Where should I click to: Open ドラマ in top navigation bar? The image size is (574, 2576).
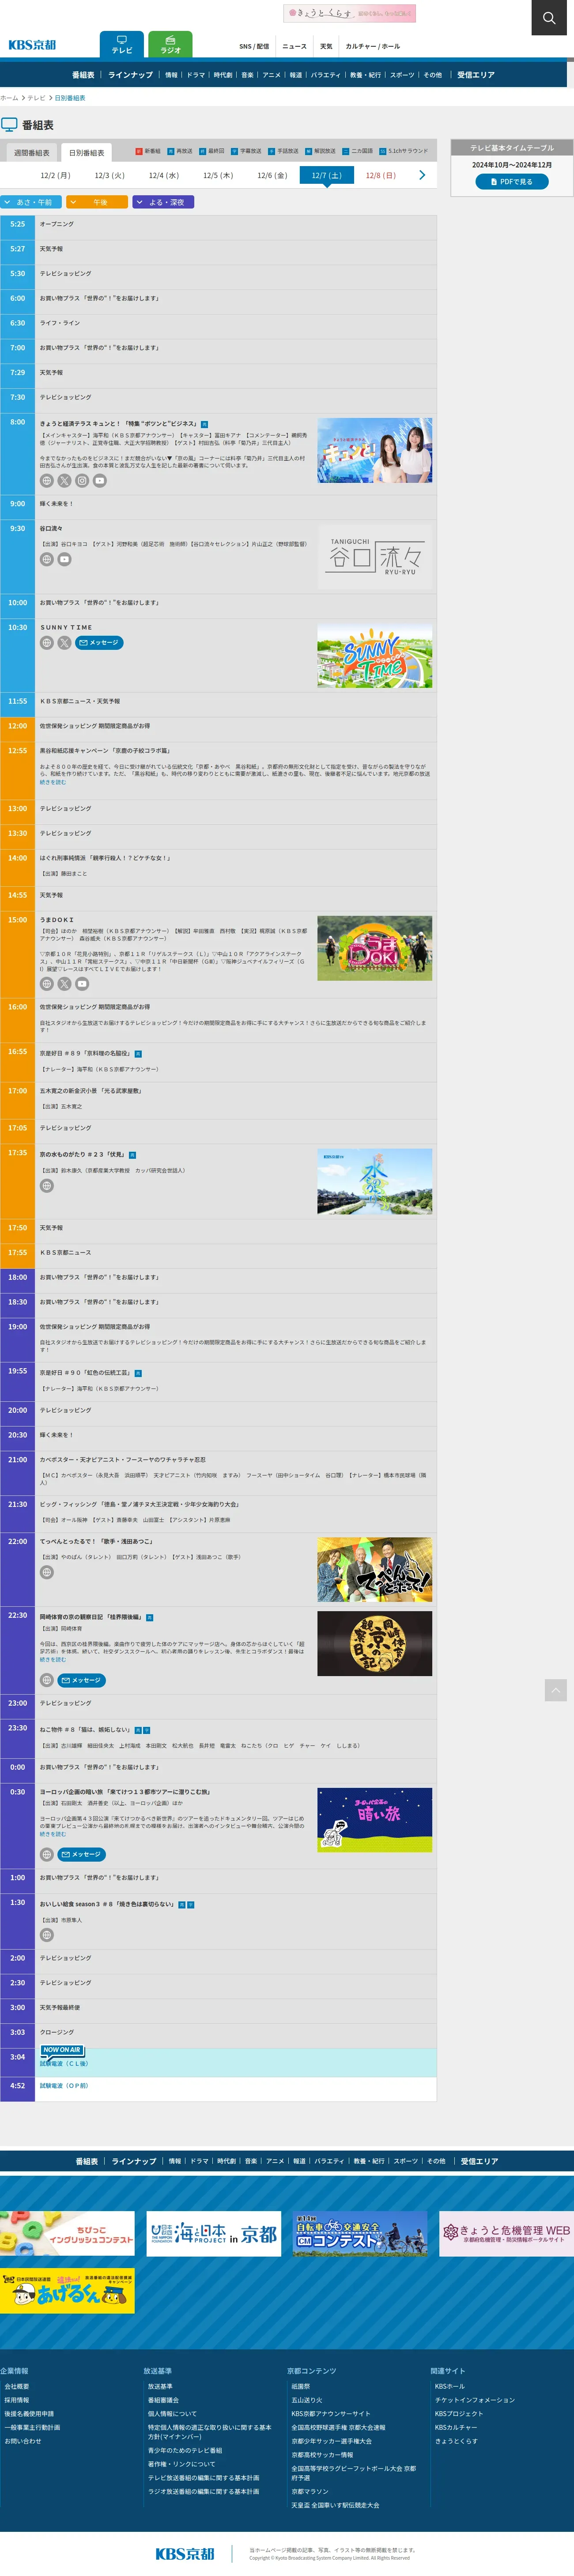(195, 75)
